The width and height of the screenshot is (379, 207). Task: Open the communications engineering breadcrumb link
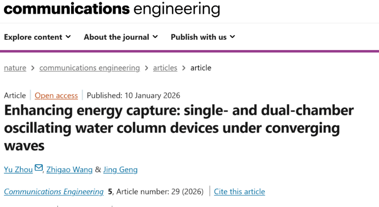coord(89,68)
